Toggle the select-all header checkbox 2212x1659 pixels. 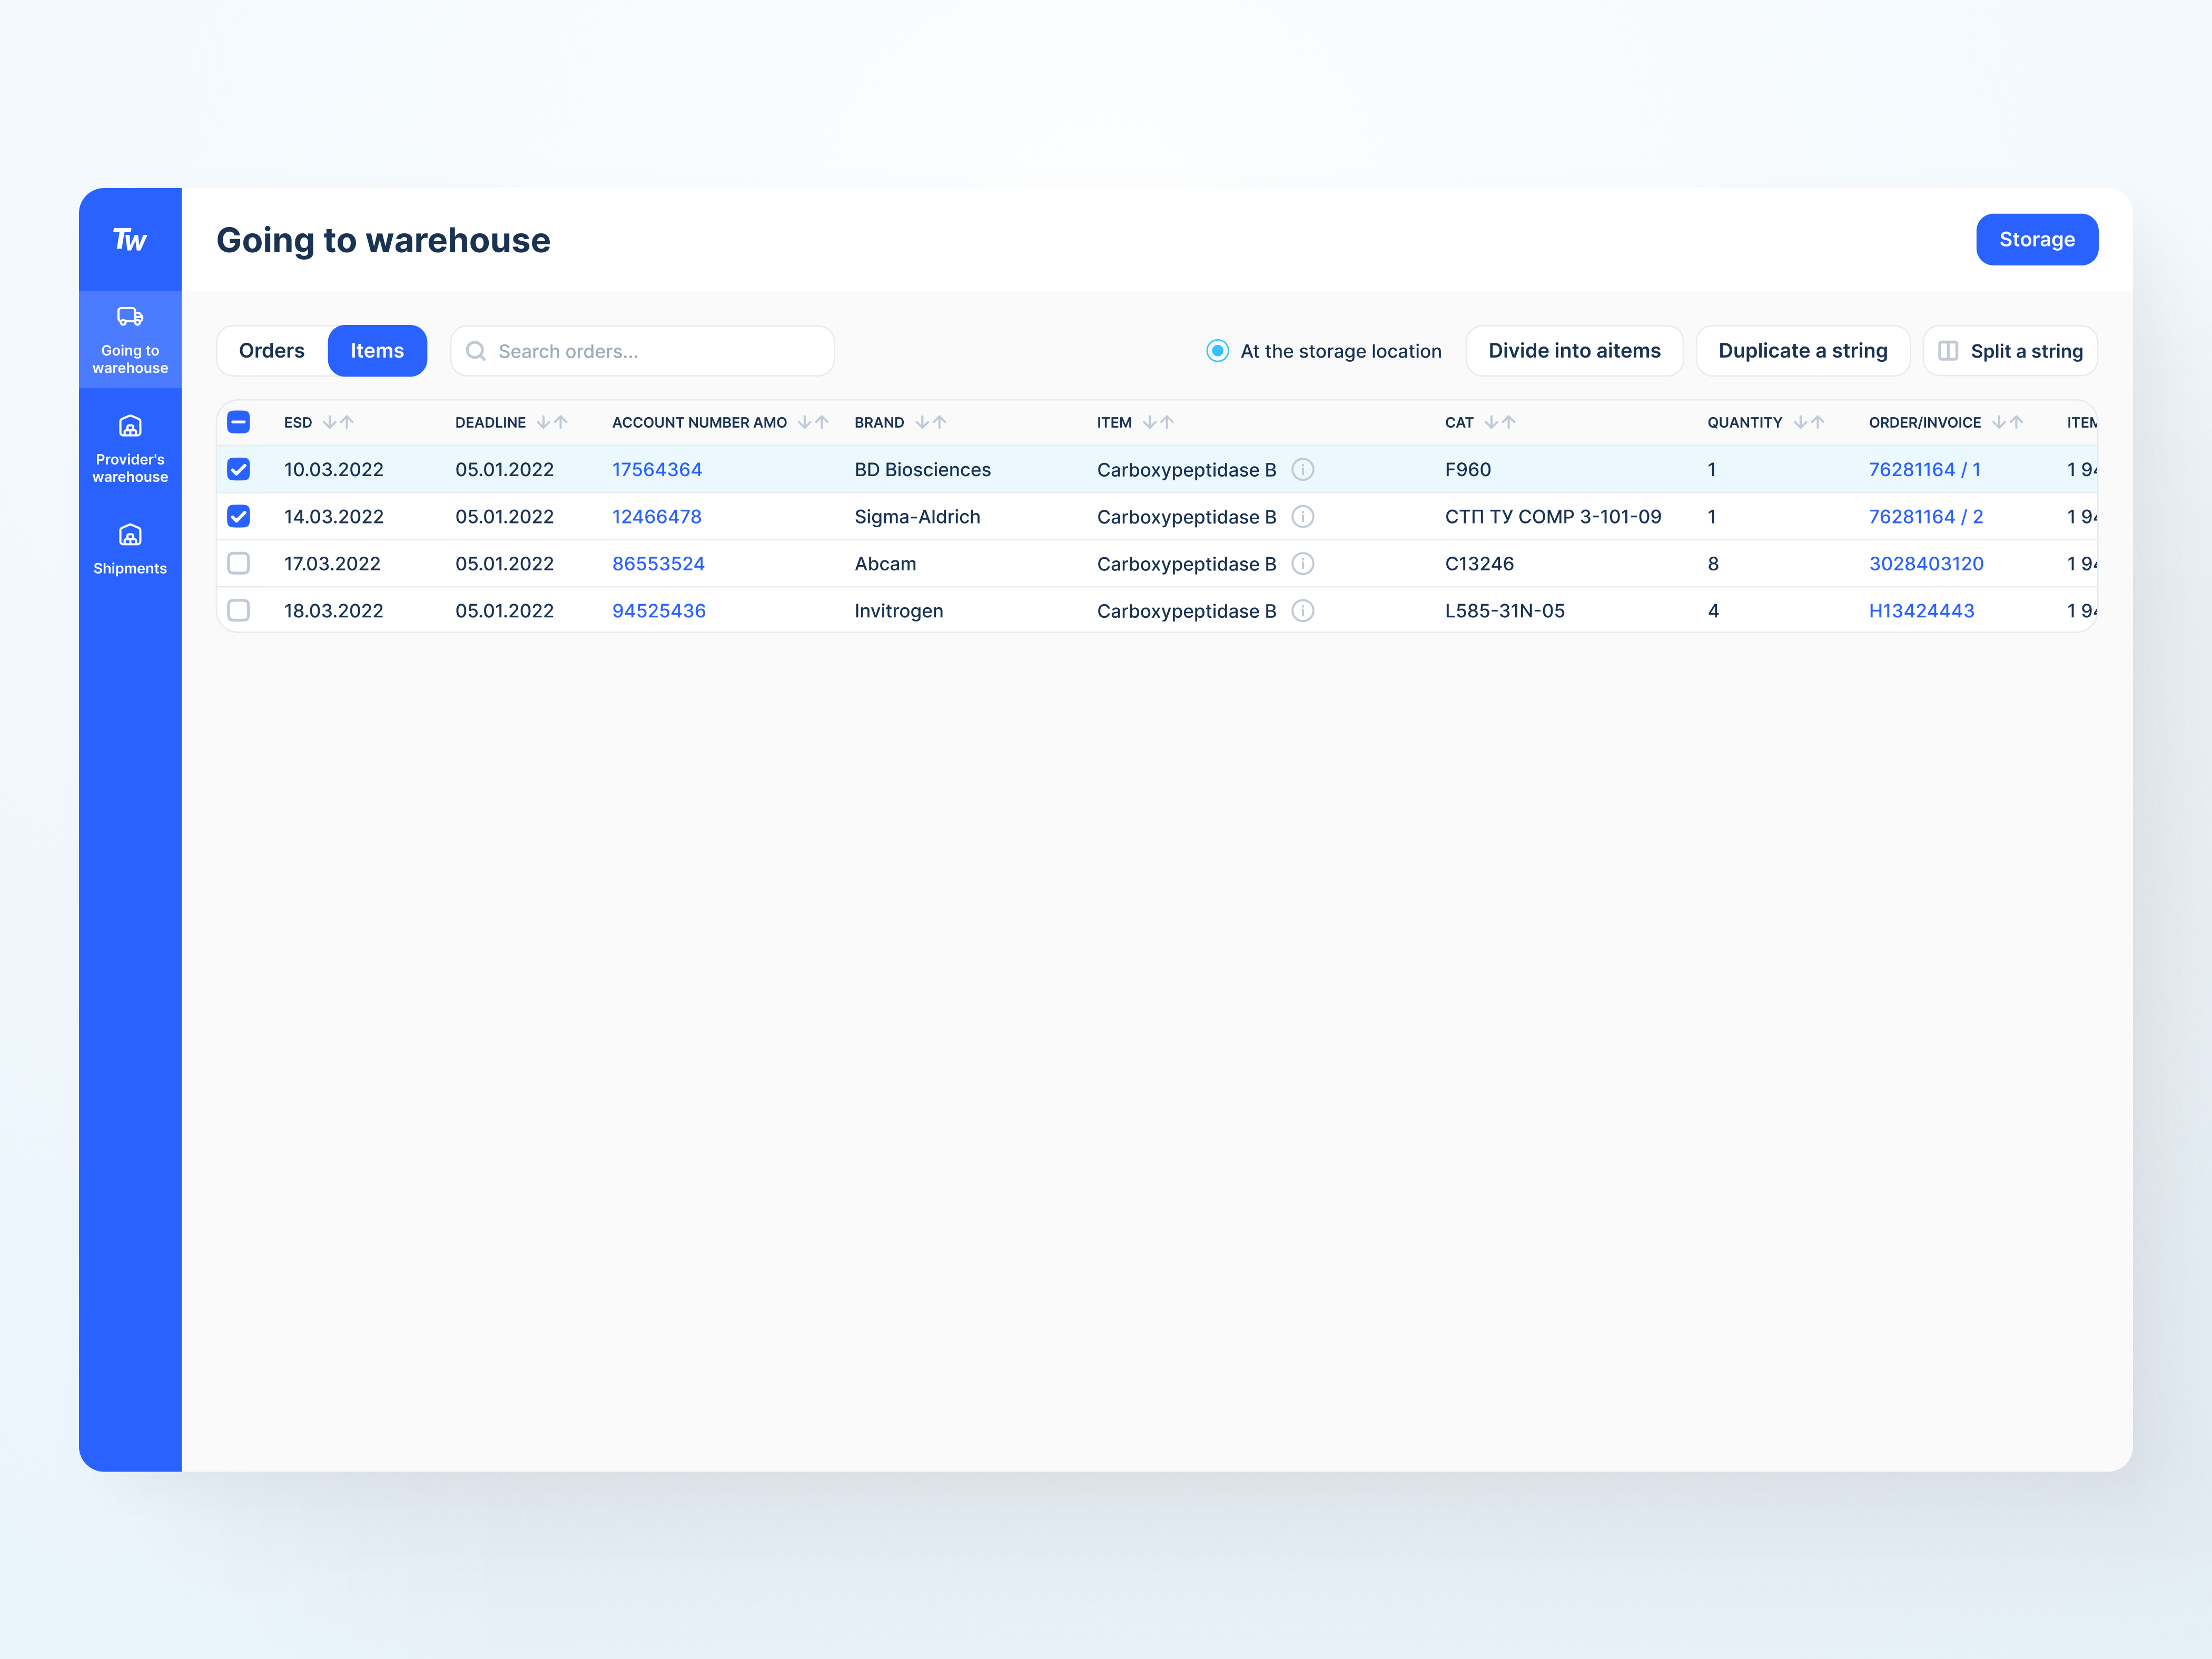pos(239,422)
